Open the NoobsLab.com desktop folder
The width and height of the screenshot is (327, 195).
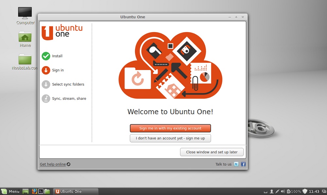(25, 62)
